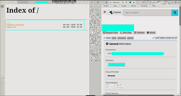
Task: Click the Not Secure site indicator
Action: coord(23,2)
